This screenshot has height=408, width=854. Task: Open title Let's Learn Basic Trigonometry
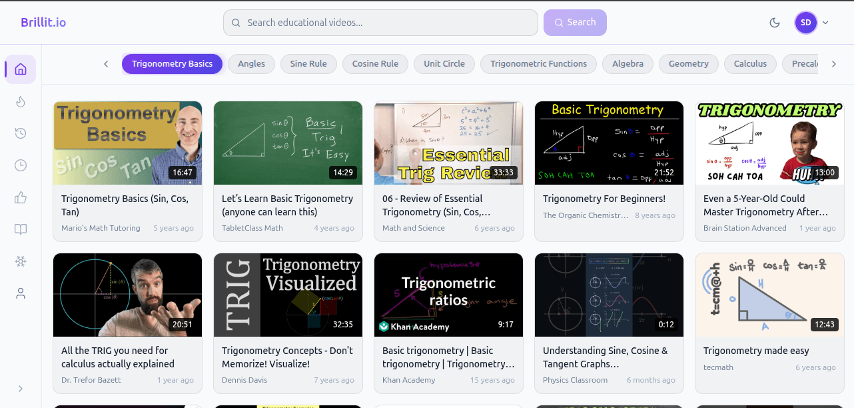[288, 205]
